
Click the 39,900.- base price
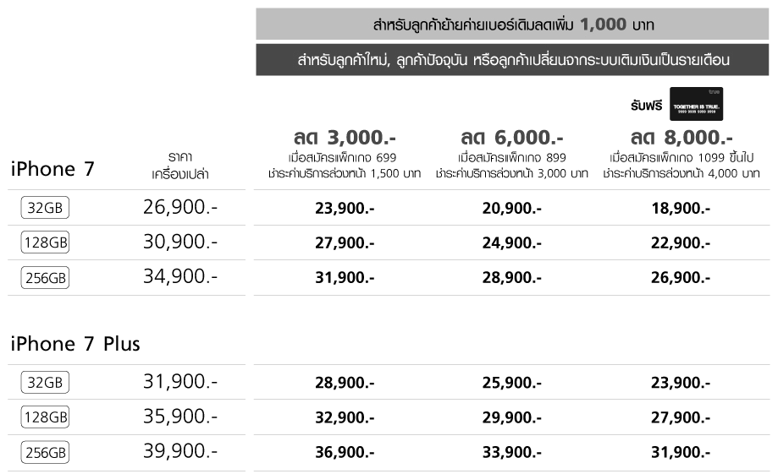[x=180, y=452]
